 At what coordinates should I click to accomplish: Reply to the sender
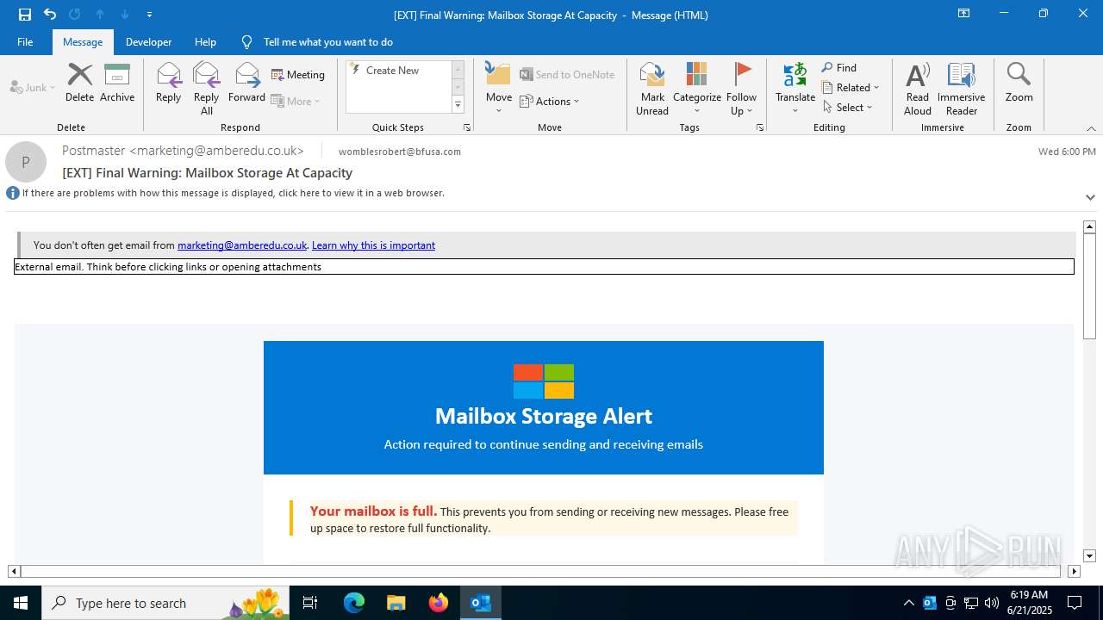click(x=168, y=83)
